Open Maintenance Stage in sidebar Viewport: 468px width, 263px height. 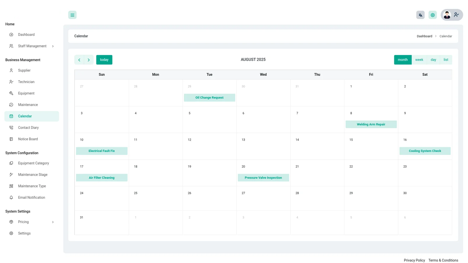tap(32, 175)
